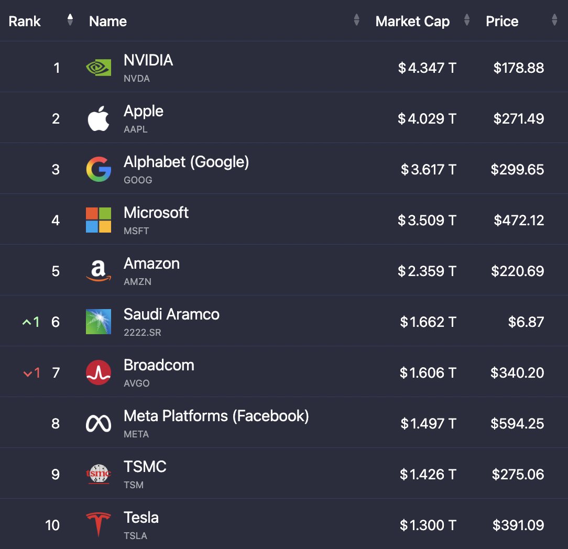Click the $178.88 price value

point(519,68)
